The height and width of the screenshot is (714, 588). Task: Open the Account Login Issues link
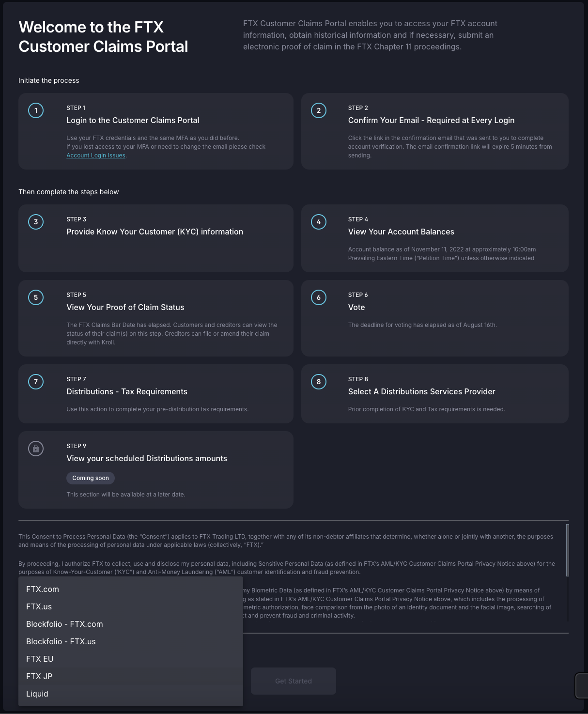96,155
